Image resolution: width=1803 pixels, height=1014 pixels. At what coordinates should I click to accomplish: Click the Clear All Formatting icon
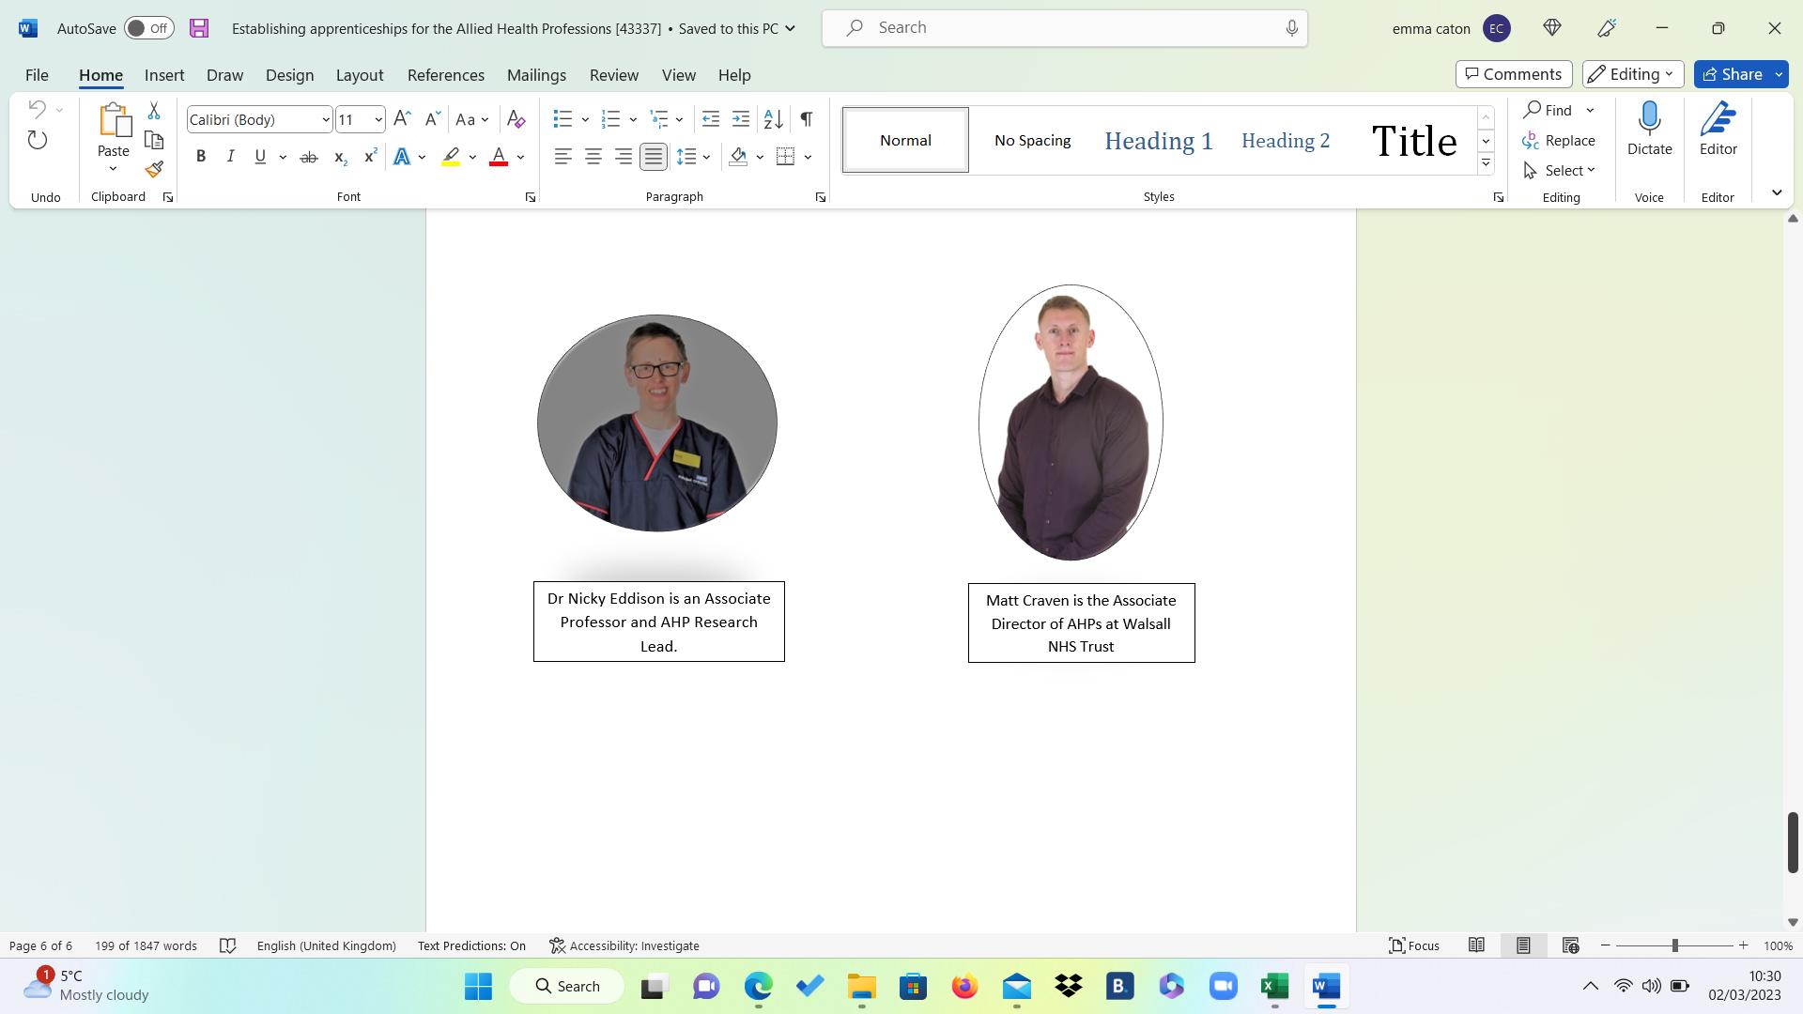(516, 119)
